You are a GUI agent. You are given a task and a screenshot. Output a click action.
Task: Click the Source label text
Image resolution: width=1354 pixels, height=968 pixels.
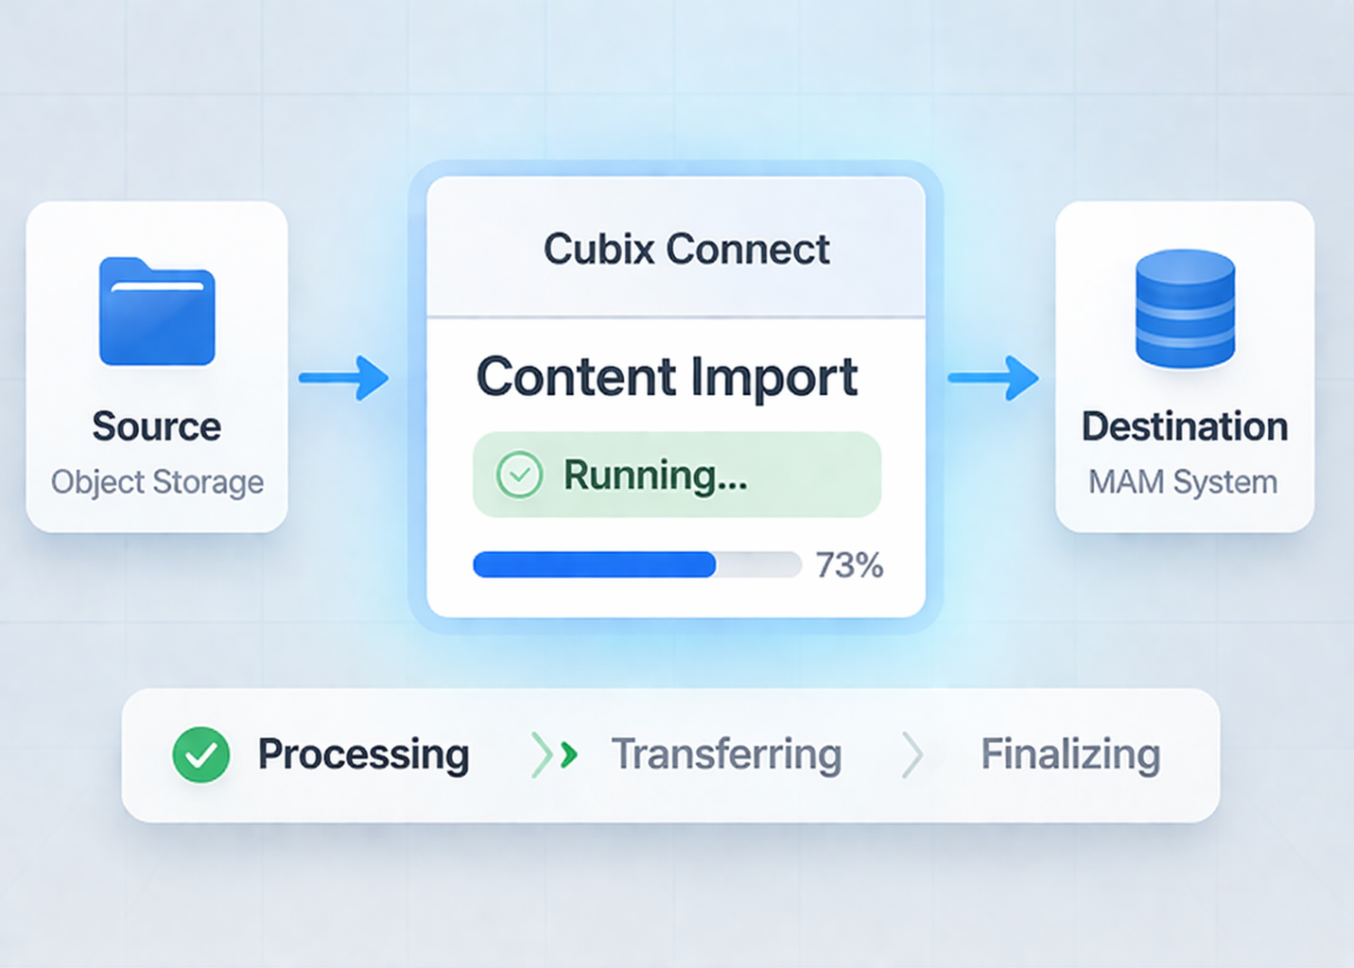pos(157,426)
